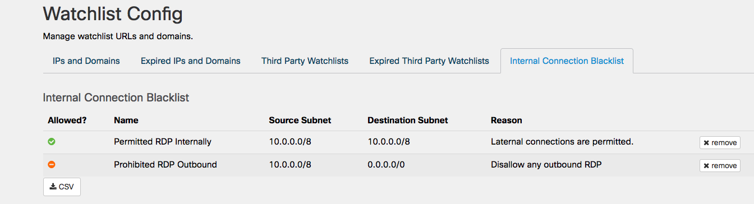The width and height of the screenshot is (754, 204).
Task: Select the Third Party Watchlists tab
Action: point(305,61)
